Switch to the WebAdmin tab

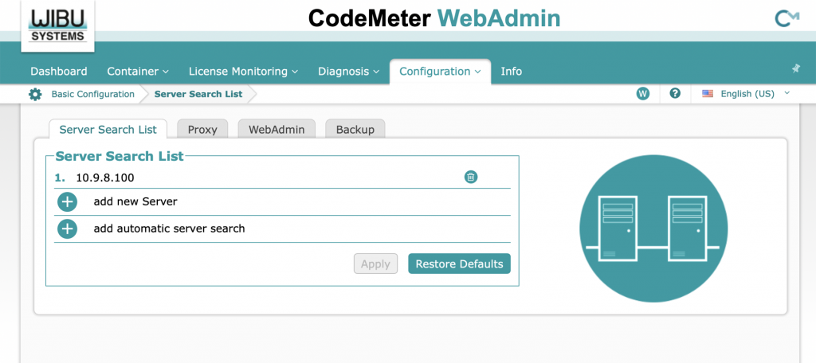tap(277, 130)
